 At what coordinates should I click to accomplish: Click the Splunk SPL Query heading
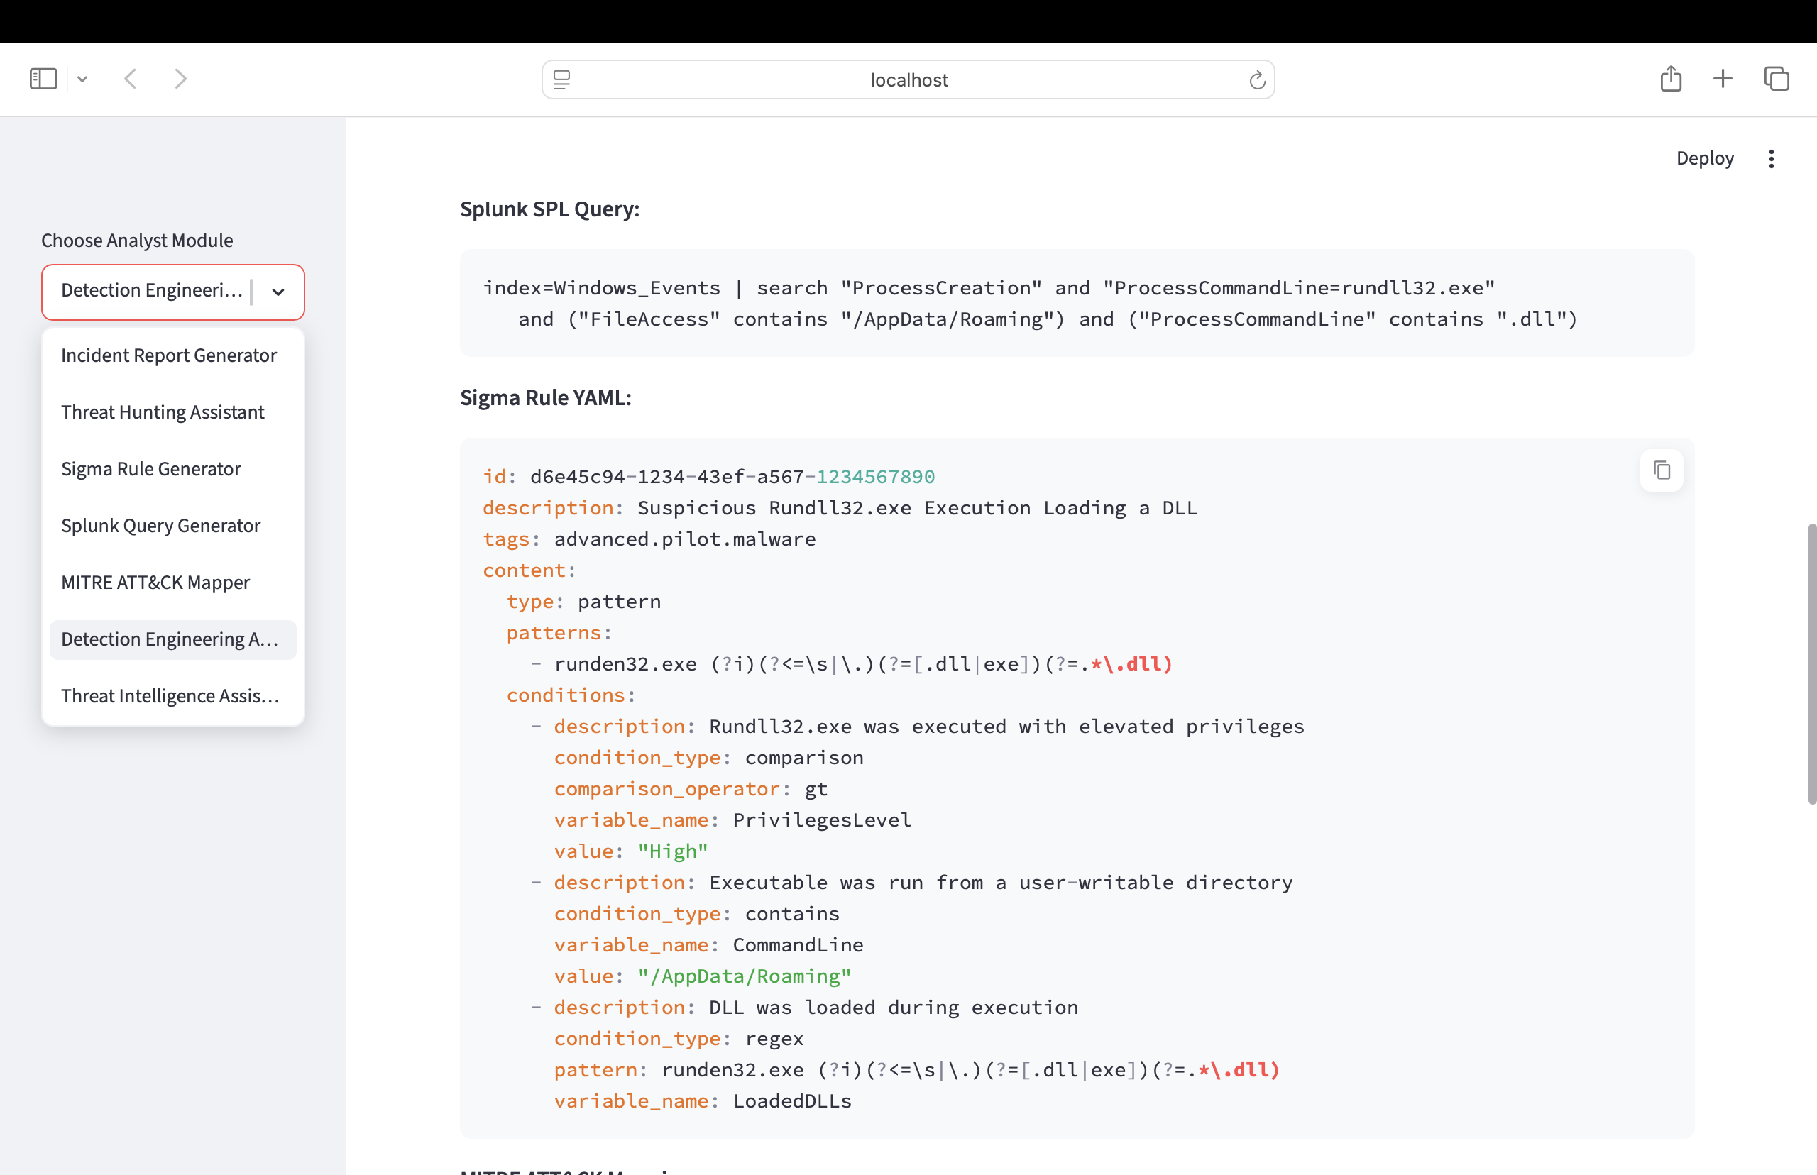click(549, 209)
